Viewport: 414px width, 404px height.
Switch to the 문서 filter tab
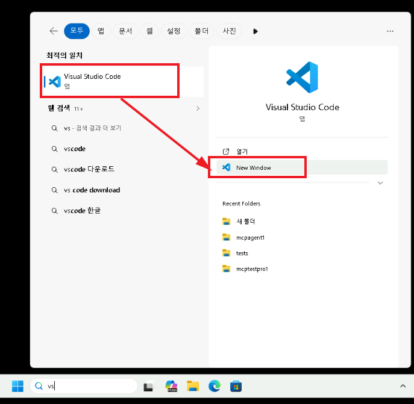click(x=125, y=31)
